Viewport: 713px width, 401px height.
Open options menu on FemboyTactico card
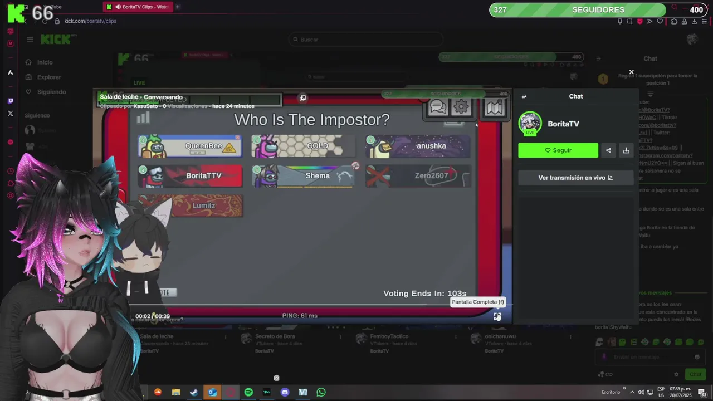tap(456, 337)
